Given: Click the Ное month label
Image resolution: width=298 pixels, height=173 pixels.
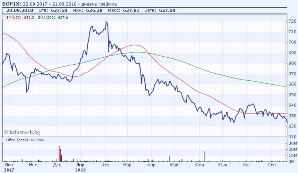Looking at the screenshot, I should coord(33,165).
